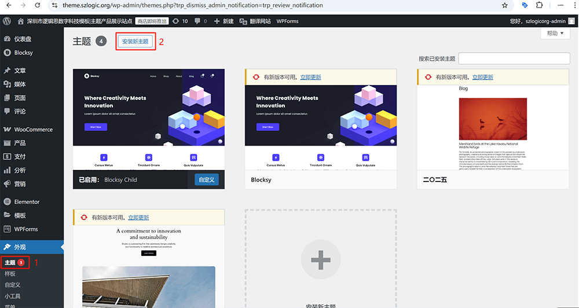Click the update icon on Twenty Twenty-Five notice
The image size is (579, 308).
(x=428, y=77)
